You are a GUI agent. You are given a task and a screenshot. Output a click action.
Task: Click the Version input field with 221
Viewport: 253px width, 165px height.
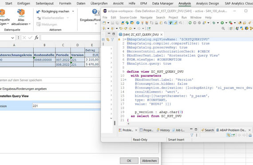[x=67, y=106]
